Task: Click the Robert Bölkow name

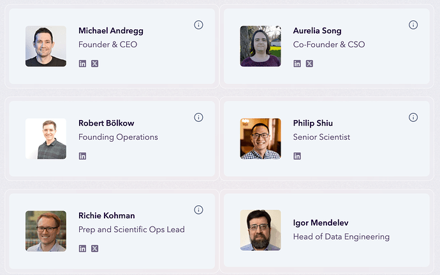Action: (106, 123)
